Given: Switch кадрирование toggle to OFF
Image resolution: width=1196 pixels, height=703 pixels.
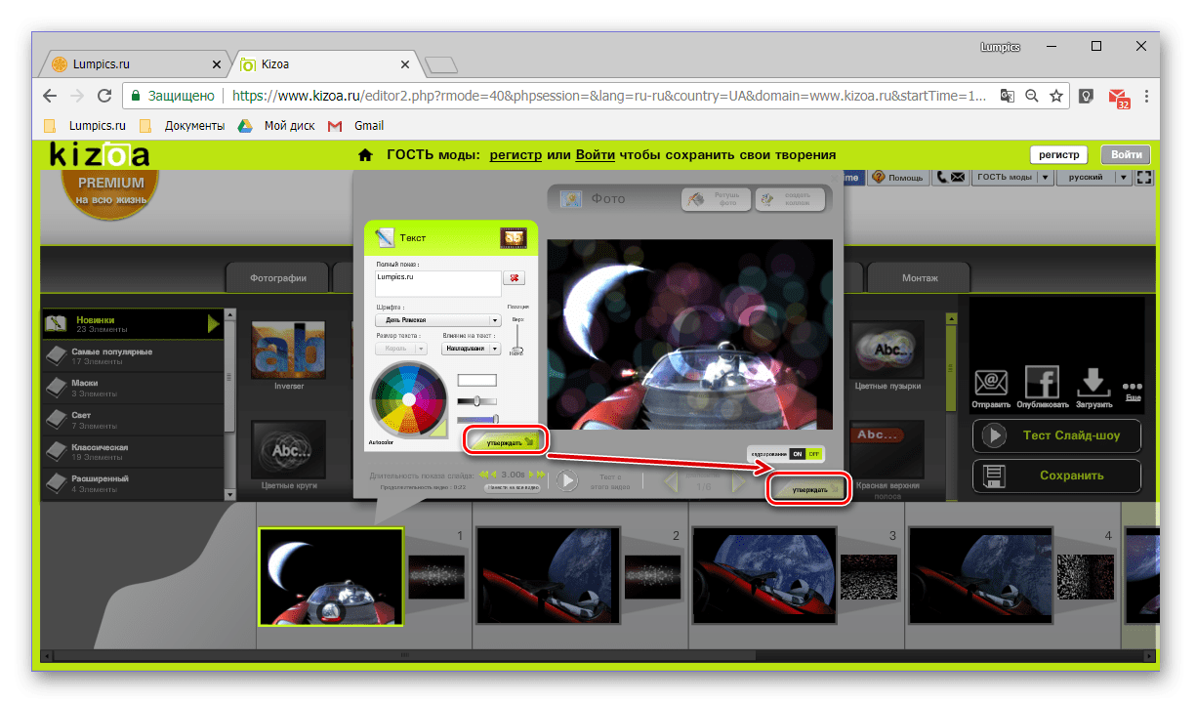Looking at the screenshot, I should 815,454.
